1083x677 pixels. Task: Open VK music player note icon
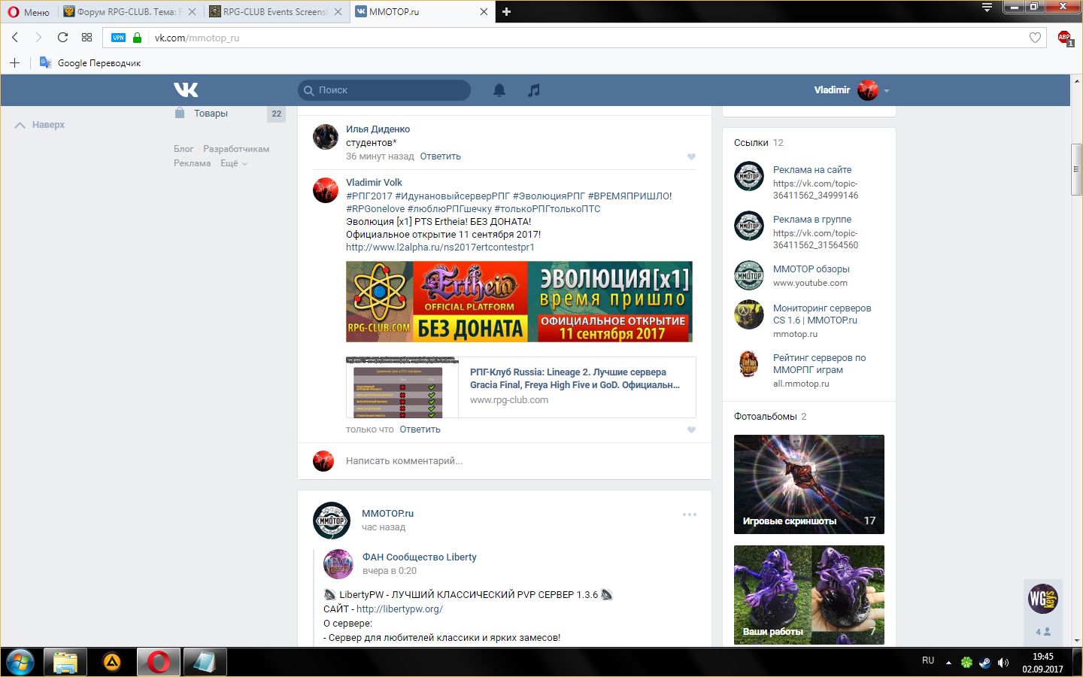(x=533, y=90)
